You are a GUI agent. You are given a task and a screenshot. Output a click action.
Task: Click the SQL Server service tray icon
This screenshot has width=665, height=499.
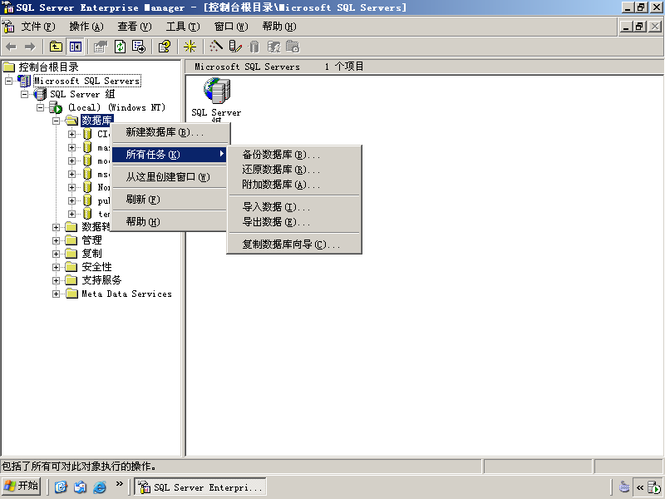pyautogui.click(x=654, y=487)
